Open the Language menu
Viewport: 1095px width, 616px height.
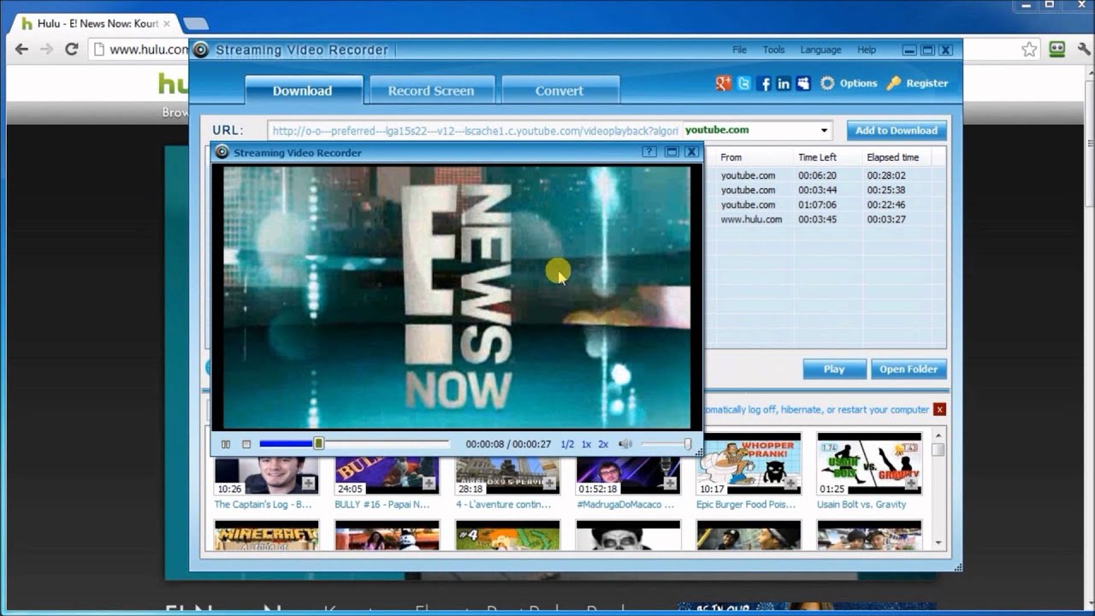820,50
